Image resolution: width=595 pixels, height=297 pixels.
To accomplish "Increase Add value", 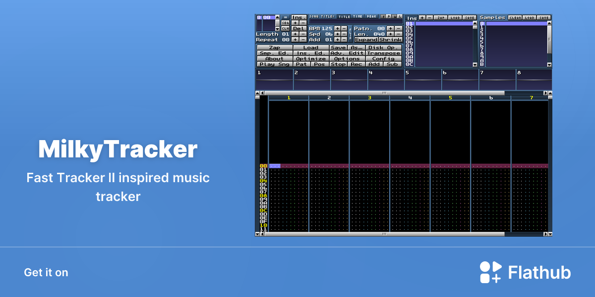I will [x=337, y=40].
